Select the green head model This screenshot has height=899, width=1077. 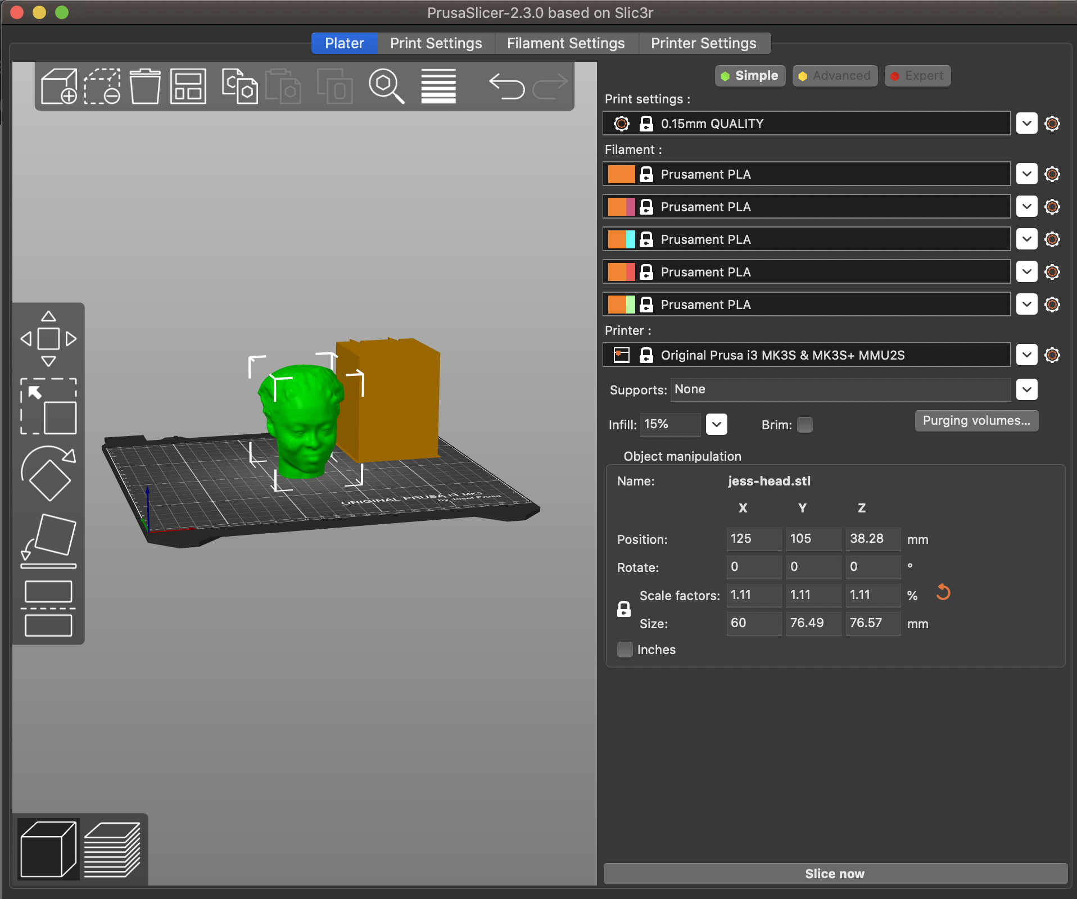click(301, 423)
